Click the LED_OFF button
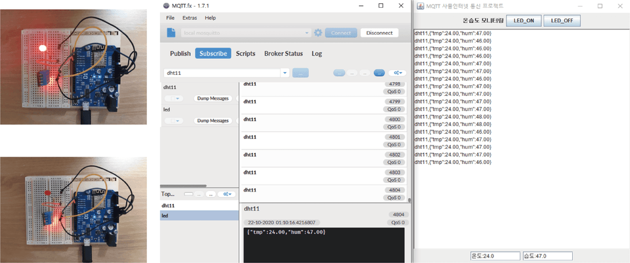 pyautogui.click(x=562, y=20)
